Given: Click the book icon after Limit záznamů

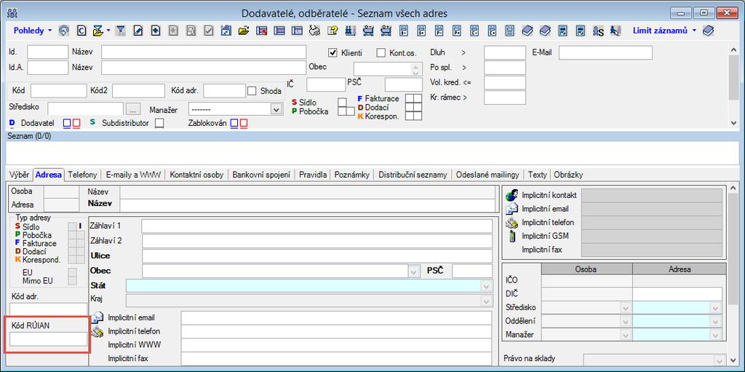Looking at the screenshot, I should coord(709,31).
